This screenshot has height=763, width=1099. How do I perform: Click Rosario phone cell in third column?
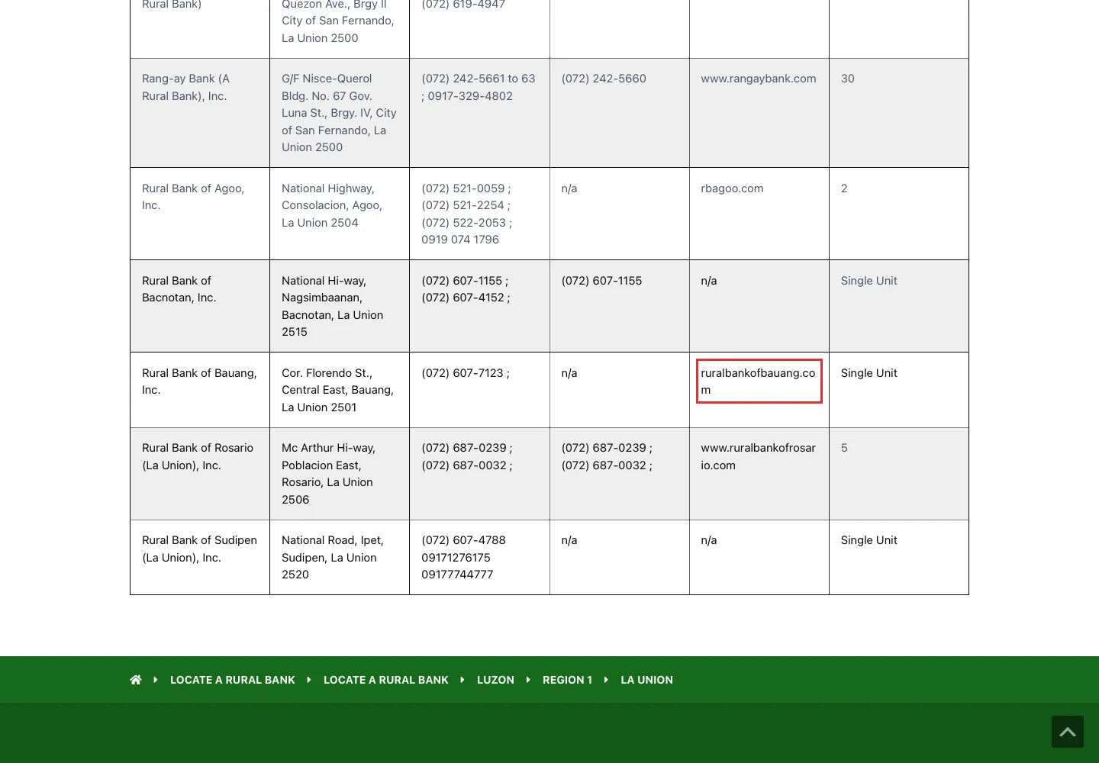coord(479,474)
